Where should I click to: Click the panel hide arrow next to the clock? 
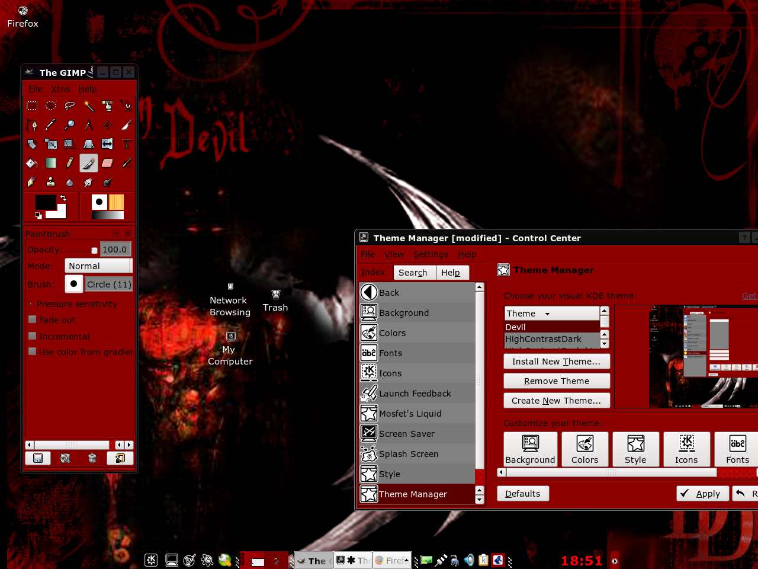pyautogui.click(x=615, y=561)
